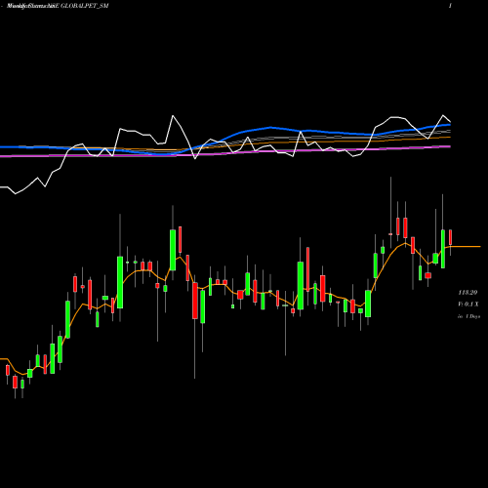Click the "in 1 Days" label
The width and height of the screenshot is (488, 488).
[x=468, y=316]
